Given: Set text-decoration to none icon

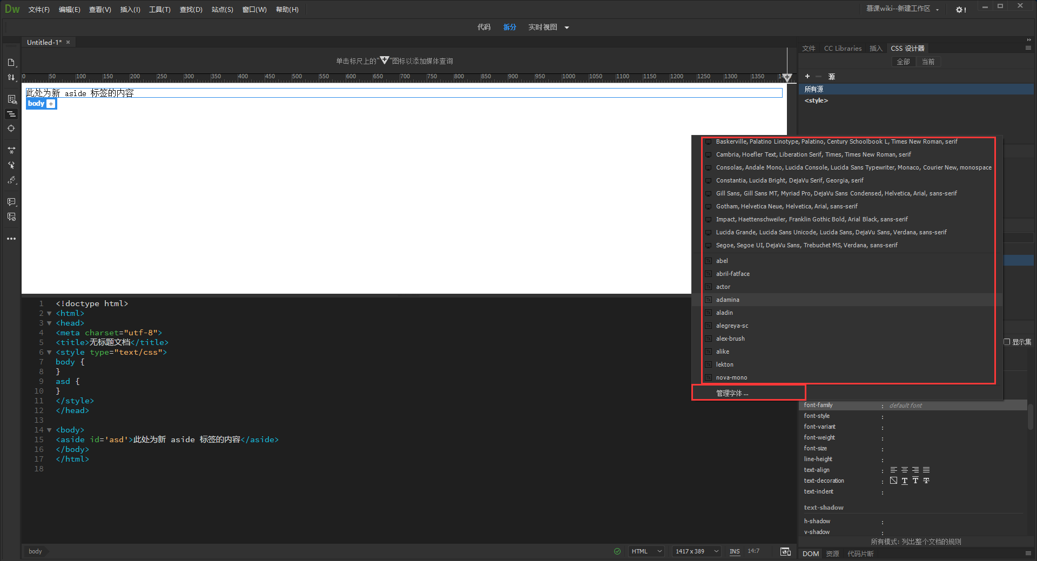Looking at the screenshot, I should tap(894, 481).
